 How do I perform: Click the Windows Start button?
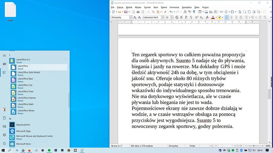pos(3,150)
